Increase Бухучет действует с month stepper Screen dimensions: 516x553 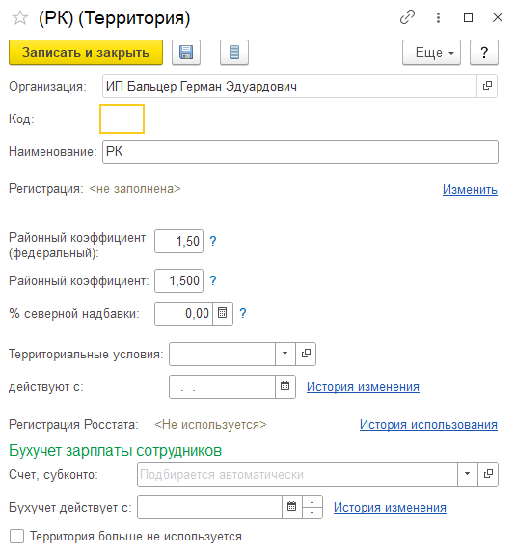[312, 502]
